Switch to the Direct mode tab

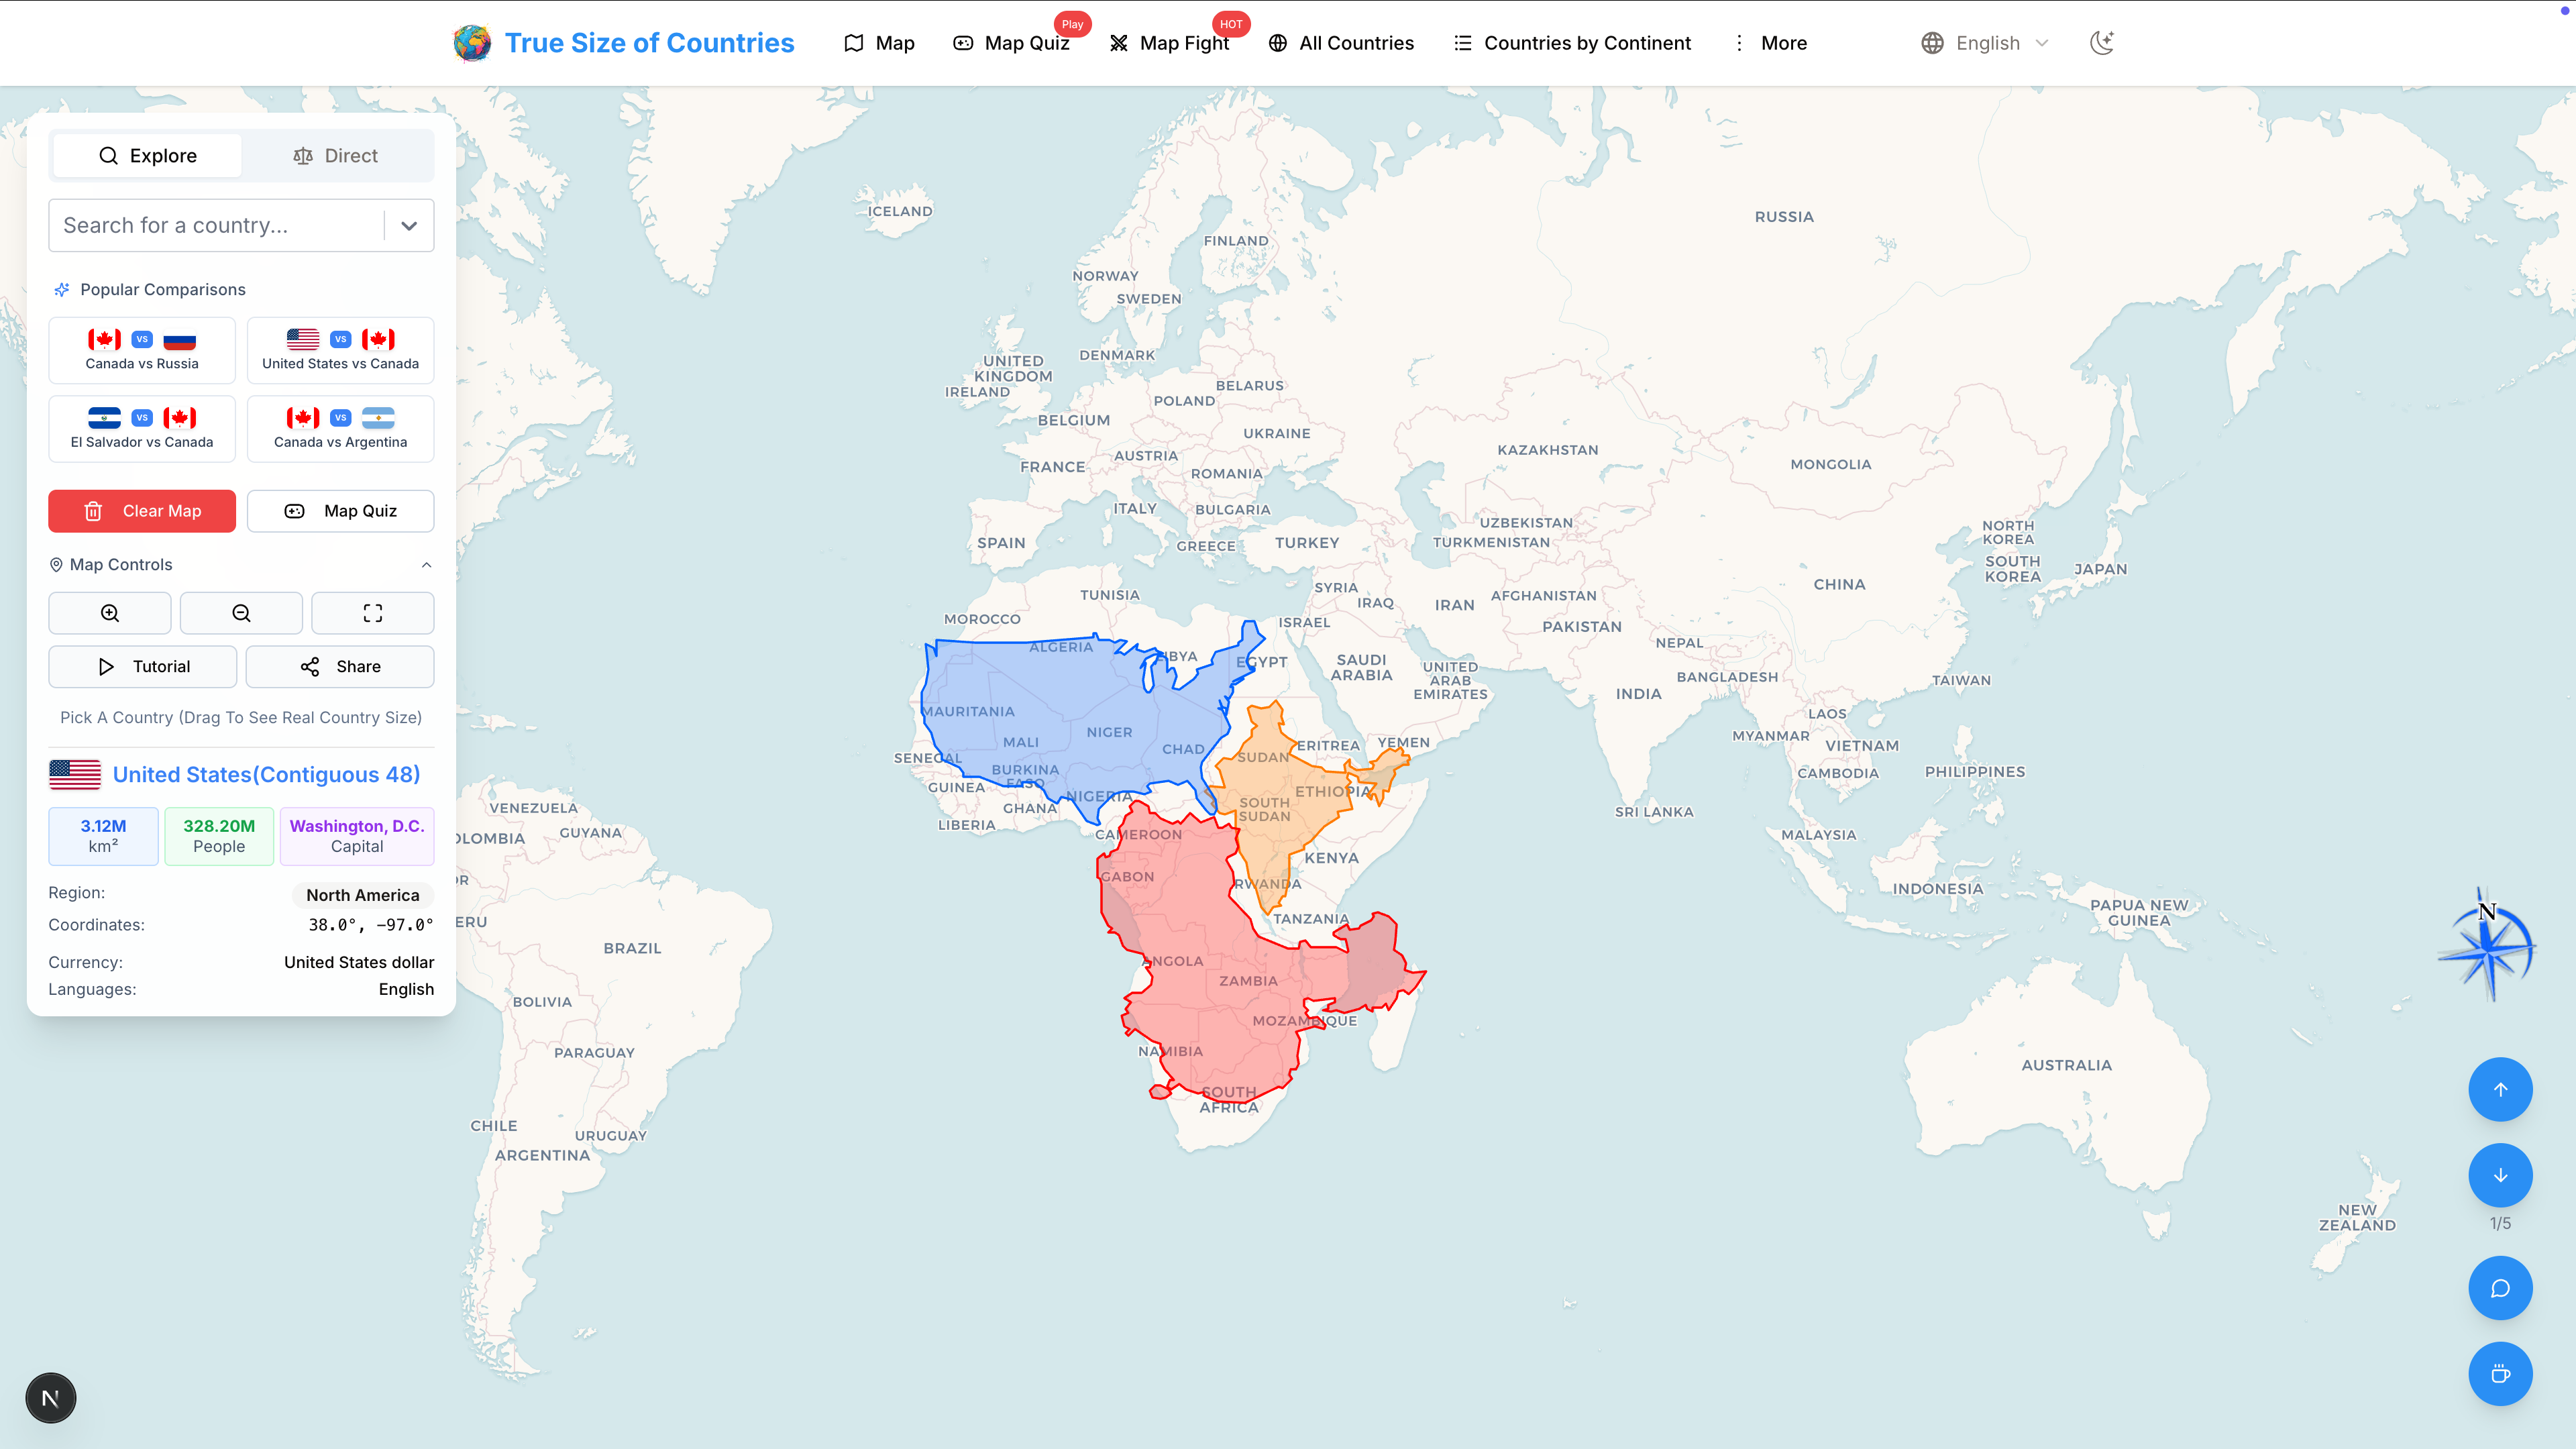tap(336, 156)
